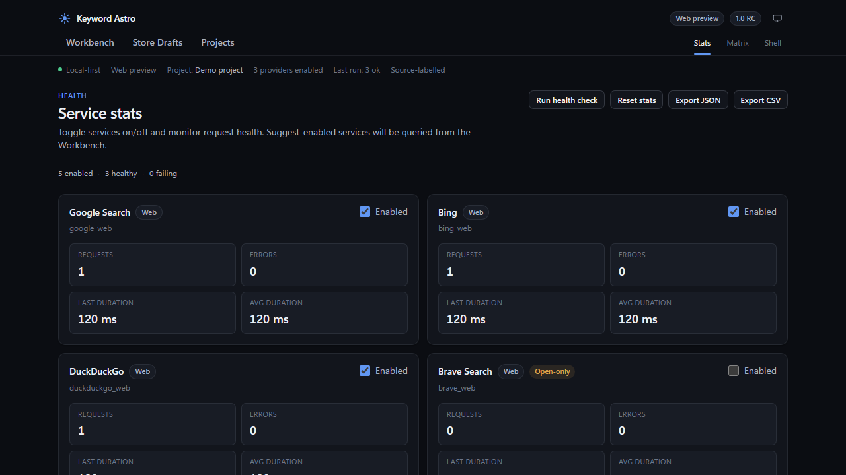Image resolution: width=846 pixels, height=475 pixels.
Task: Toggle Google Search Enabled checkbox
Action: [x=365, y=212]
